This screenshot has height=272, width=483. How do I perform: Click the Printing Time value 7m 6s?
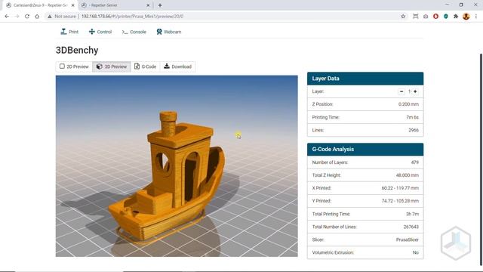[x=412, y=117]
